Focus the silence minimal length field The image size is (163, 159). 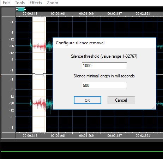(x=104, y=85)
